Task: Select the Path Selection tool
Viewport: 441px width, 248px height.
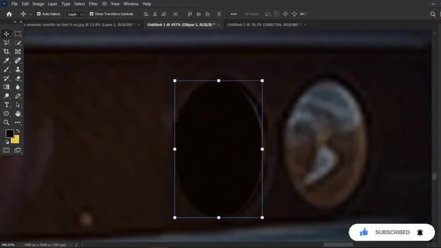Action: (18, 105)
